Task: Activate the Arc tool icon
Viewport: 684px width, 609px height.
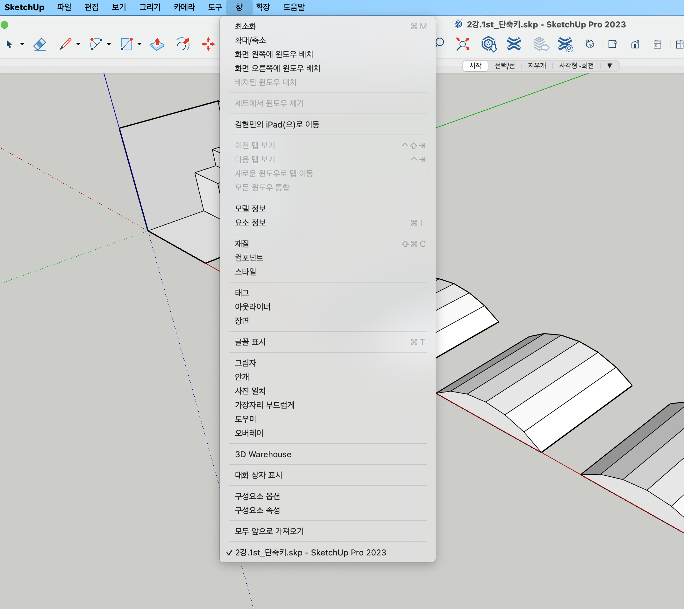Action: [x=96, y=44]
